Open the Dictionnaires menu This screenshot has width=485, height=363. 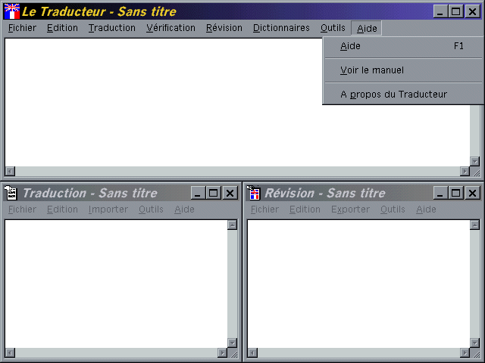click(x=281, y=28)
